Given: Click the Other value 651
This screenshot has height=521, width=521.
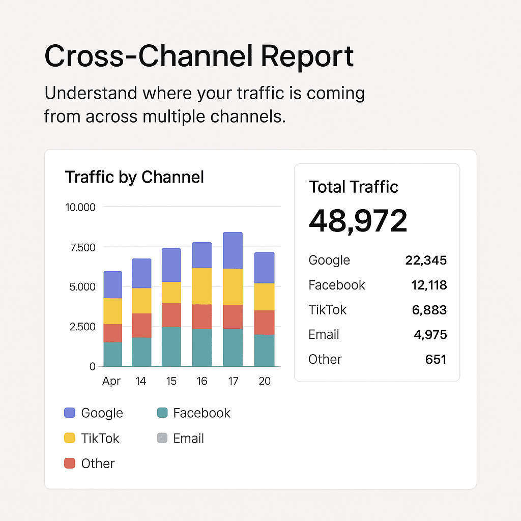Looking at the screenshot, I should (x=436, y=360).
